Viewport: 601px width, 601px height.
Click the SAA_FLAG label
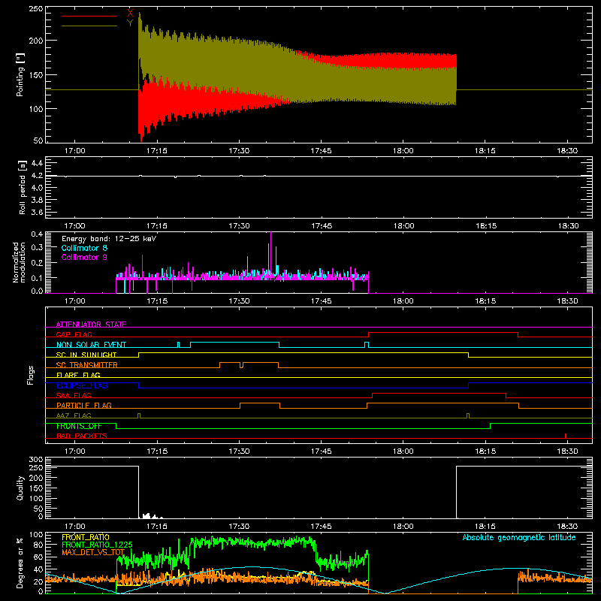pyautogui.click(x=74, y=395)
